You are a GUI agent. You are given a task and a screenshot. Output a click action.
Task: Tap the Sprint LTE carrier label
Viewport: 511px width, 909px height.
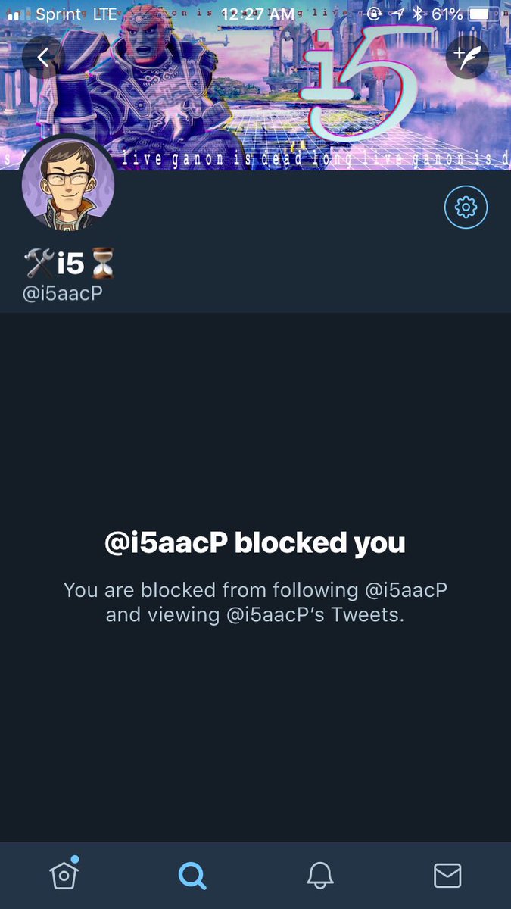(x=76, y=14)
